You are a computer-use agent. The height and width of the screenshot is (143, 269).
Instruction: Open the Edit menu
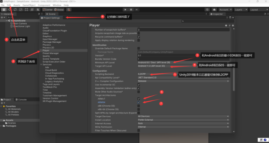9,5
